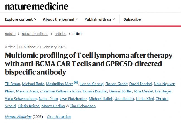Open the Nature Medicine journal link below authors
This screenshot has width=181, height=123.
coord(18,117)
